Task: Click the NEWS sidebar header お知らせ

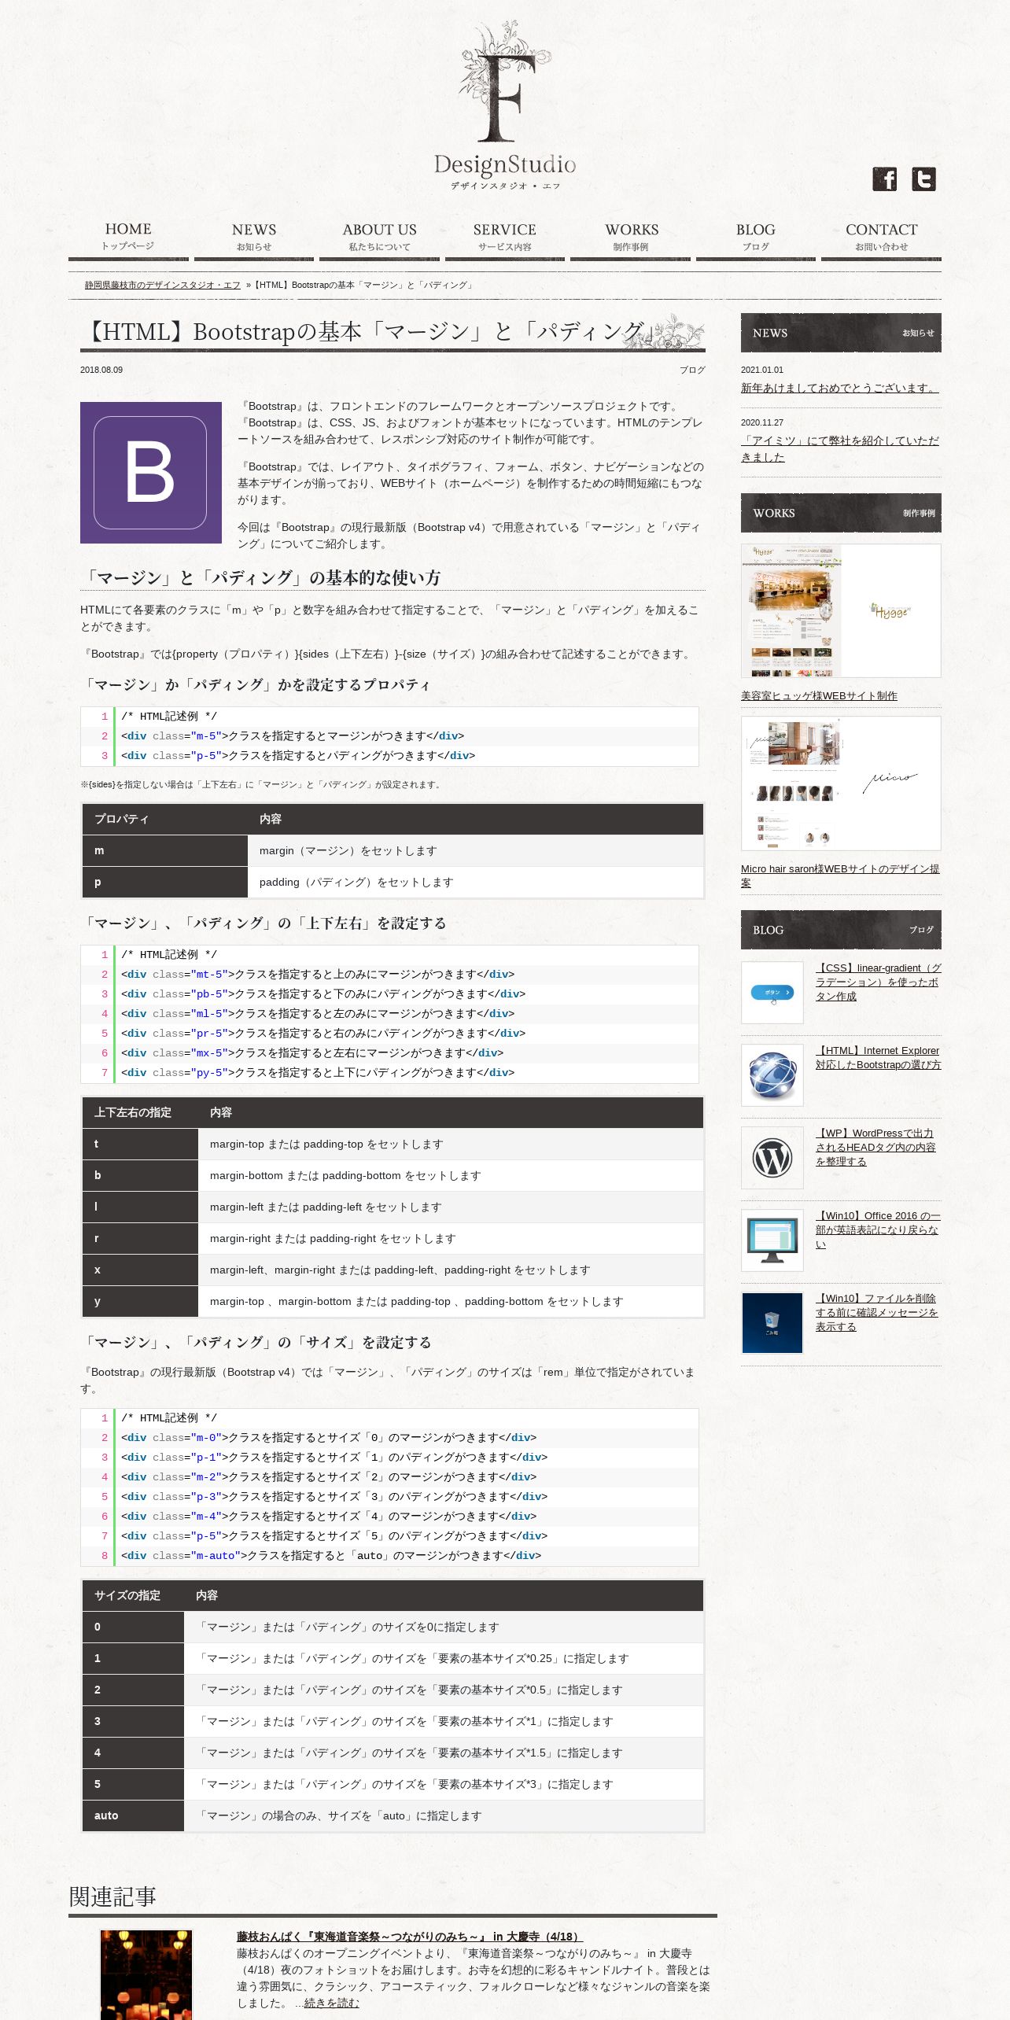Action: point(841,333)
